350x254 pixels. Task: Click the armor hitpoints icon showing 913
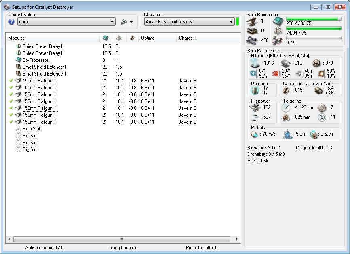[x=285, y=63]
